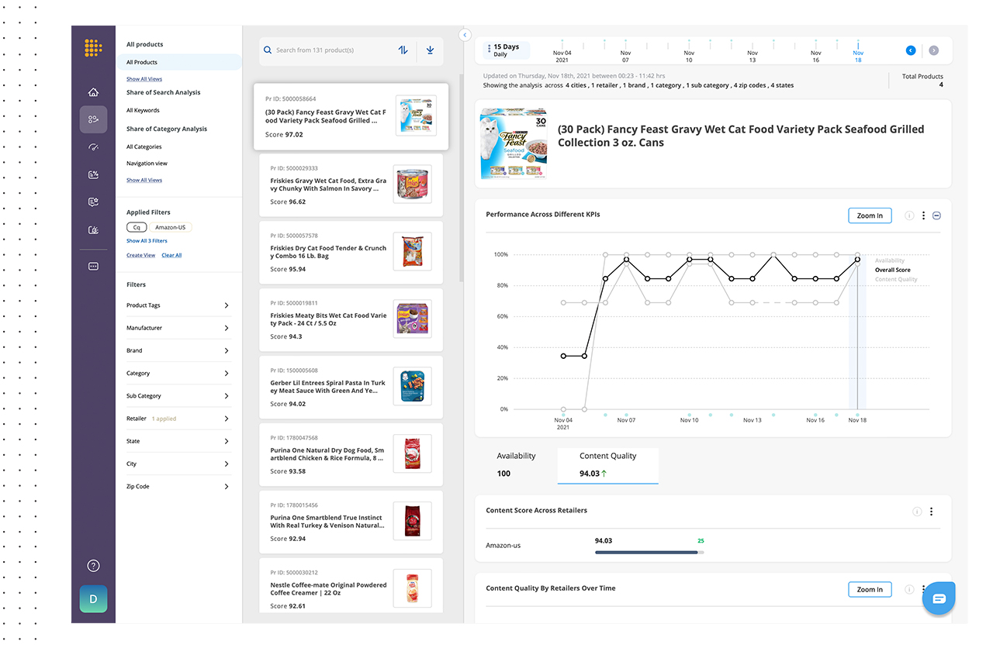Click the Create View link
The image size is (993, 648).
pyautogui.click(x=140, y=255)
